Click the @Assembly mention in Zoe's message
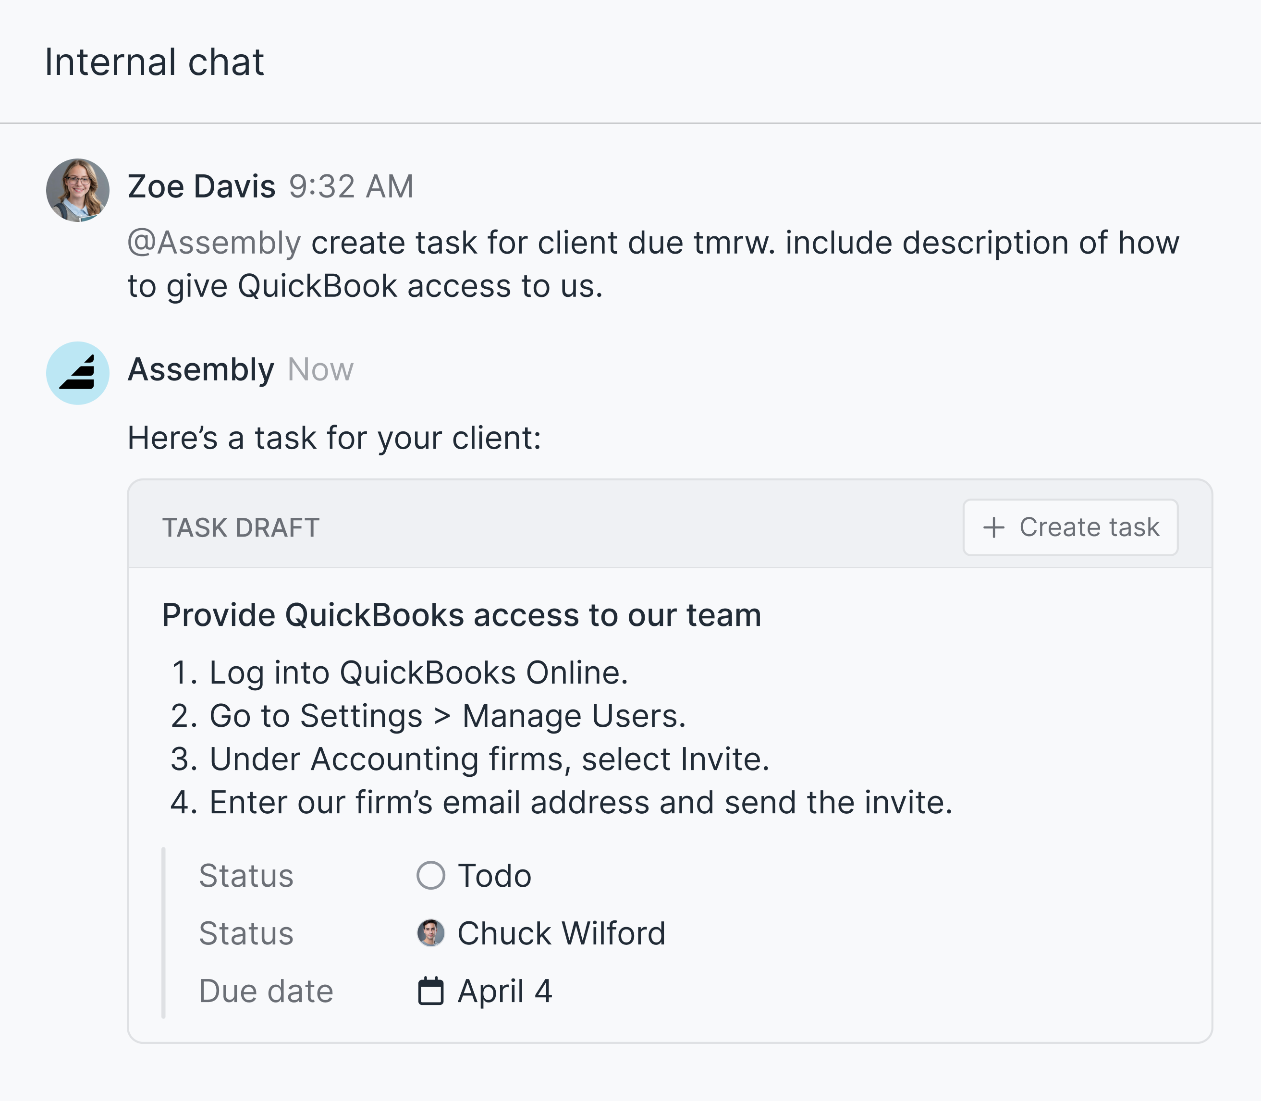The height and width of the screenshot is (1101, 1261). point(214,243)
